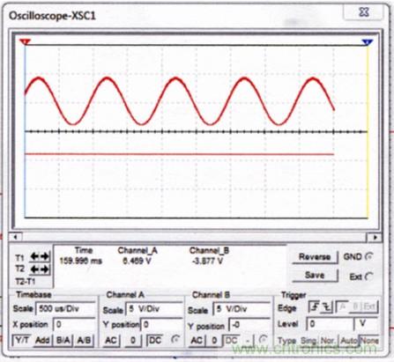Viewport: 394px width, 362px height.
Task: Click the Trigger Level input field
Action: (x=330, y=324)
